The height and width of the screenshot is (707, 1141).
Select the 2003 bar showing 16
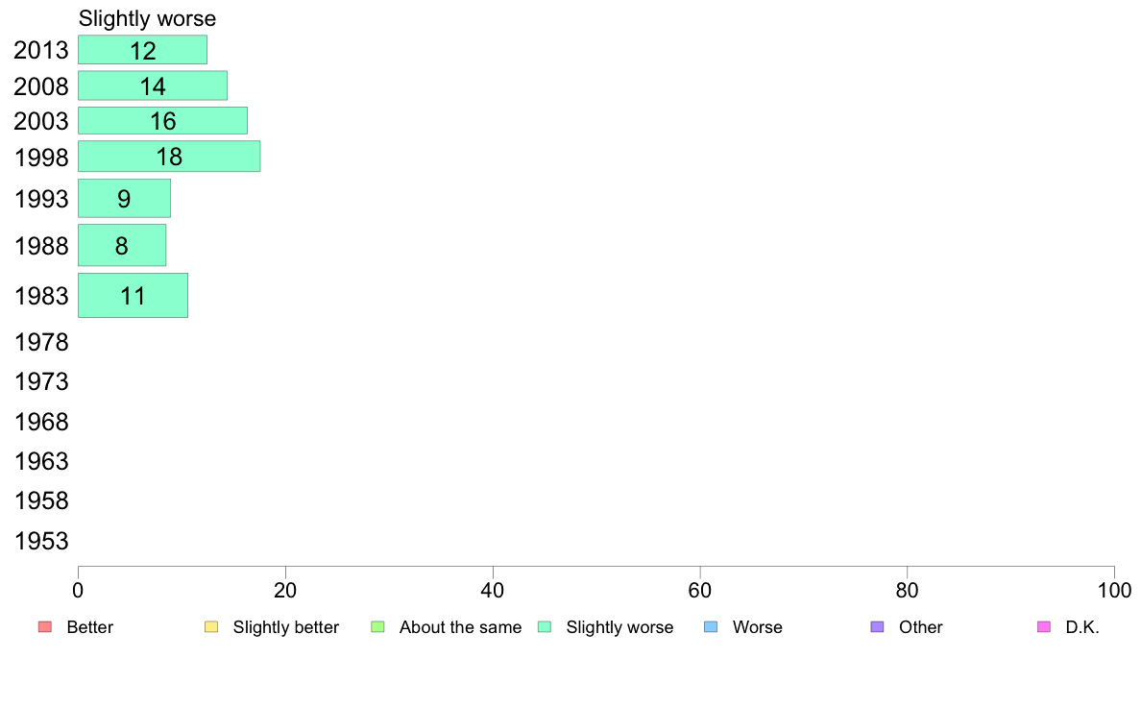163,121
